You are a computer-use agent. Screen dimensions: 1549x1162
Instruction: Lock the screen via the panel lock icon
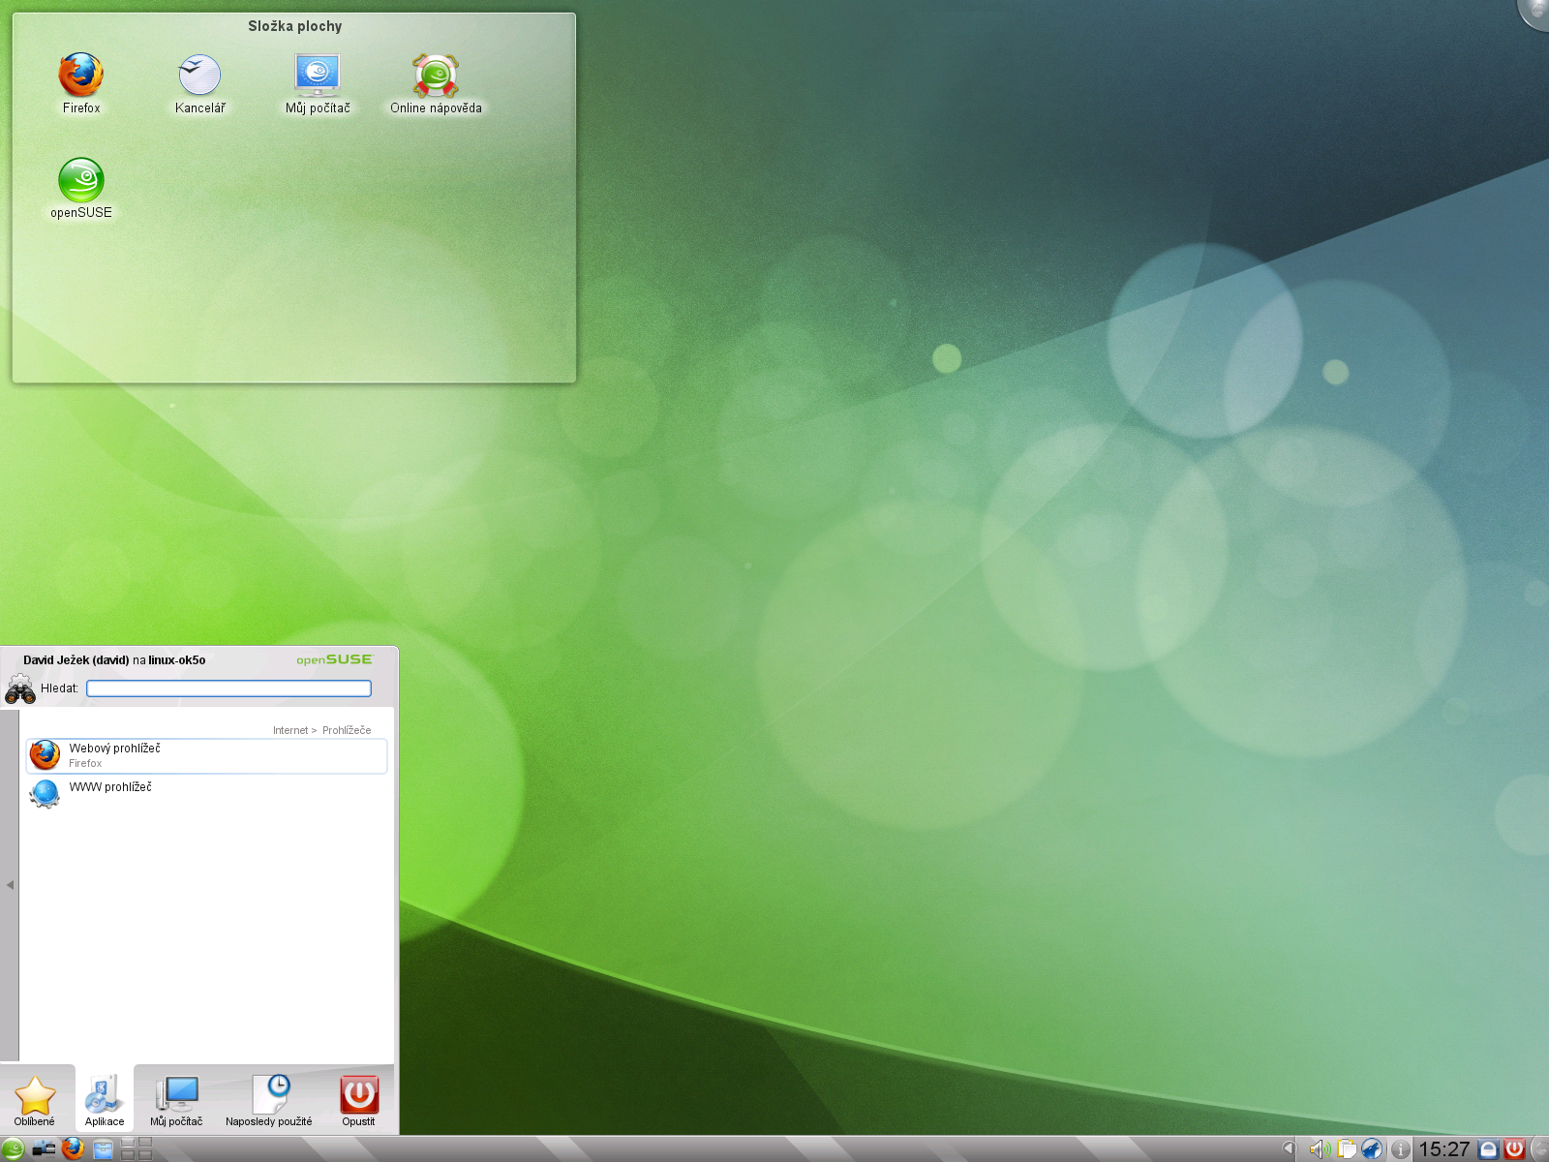1490,1149
